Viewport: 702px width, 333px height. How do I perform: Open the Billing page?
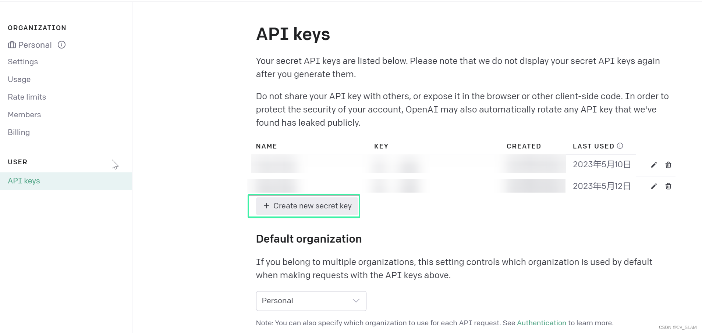tap(19, 132)
